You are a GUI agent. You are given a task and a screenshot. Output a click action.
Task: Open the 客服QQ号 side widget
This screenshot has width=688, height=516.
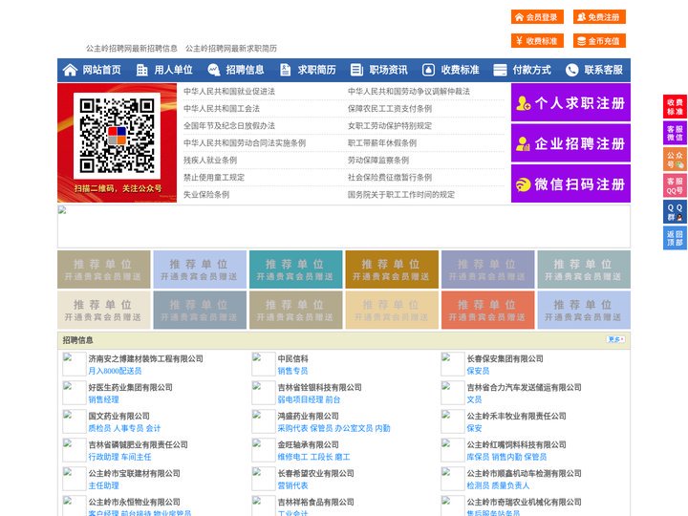pos(675,185)
